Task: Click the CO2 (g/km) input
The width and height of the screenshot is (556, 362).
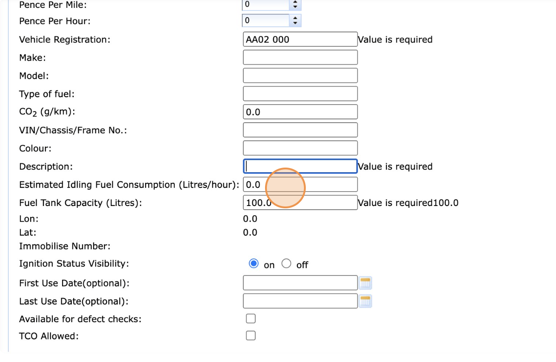Action: pyautogui.click(x=300, y=112)
